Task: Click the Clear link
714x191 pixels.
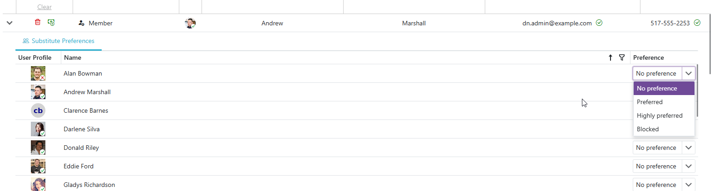Action: pos(44,7)
